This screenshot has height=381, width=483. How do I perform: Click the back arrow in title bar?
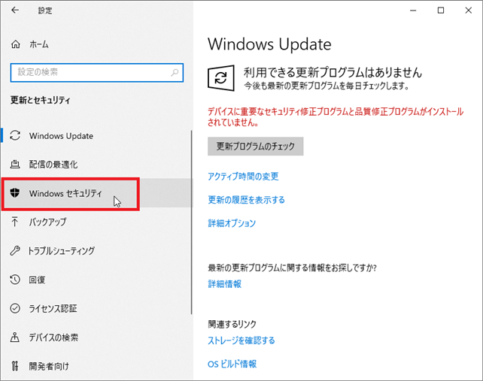16,11
